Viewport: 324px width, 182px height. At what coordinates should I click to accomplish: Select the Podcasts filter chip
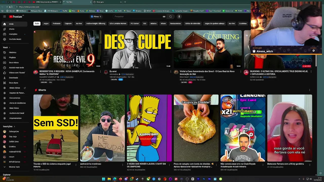point(57,24)
